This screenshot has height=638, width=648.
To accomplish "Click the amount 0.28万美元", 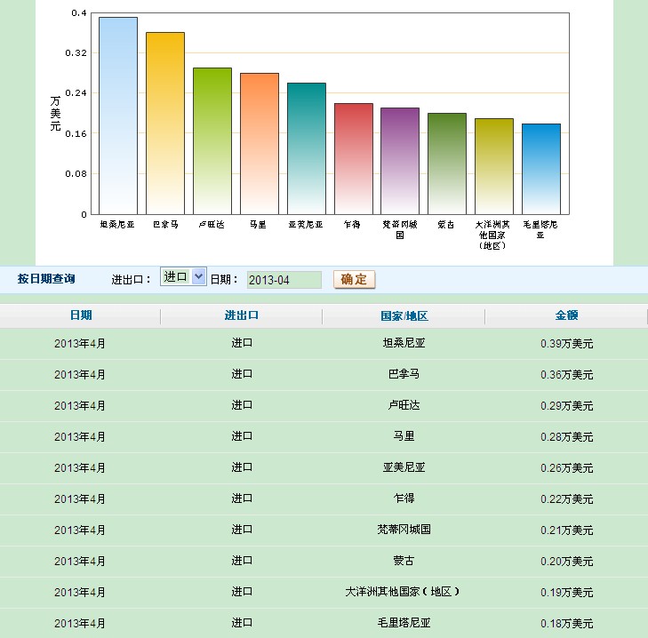I will click(566, 437).
